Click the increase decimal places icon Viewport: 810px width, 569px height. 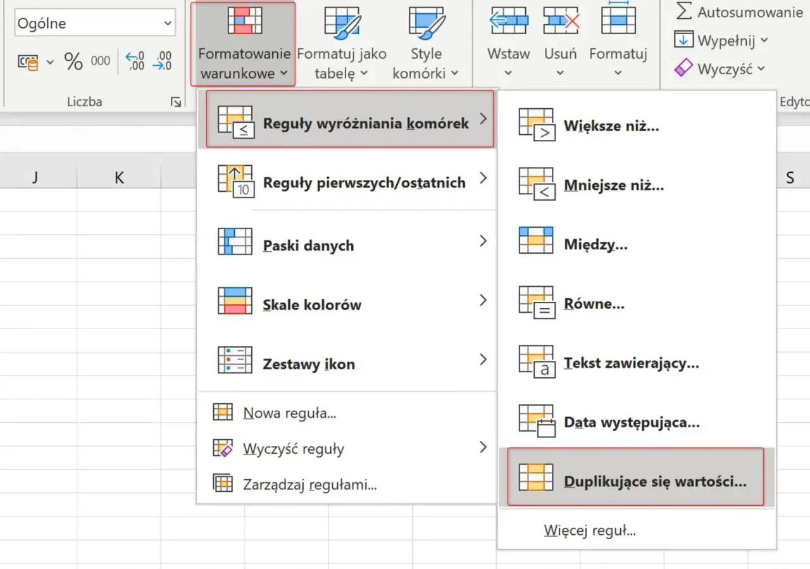[134, 60]
